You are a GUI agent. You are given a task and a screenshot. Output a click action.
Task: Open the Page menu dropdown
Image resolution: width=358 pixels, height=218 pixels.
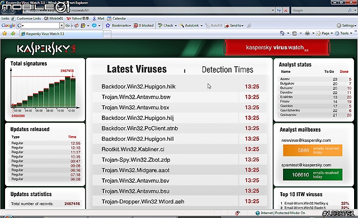(x=324, y=34)
